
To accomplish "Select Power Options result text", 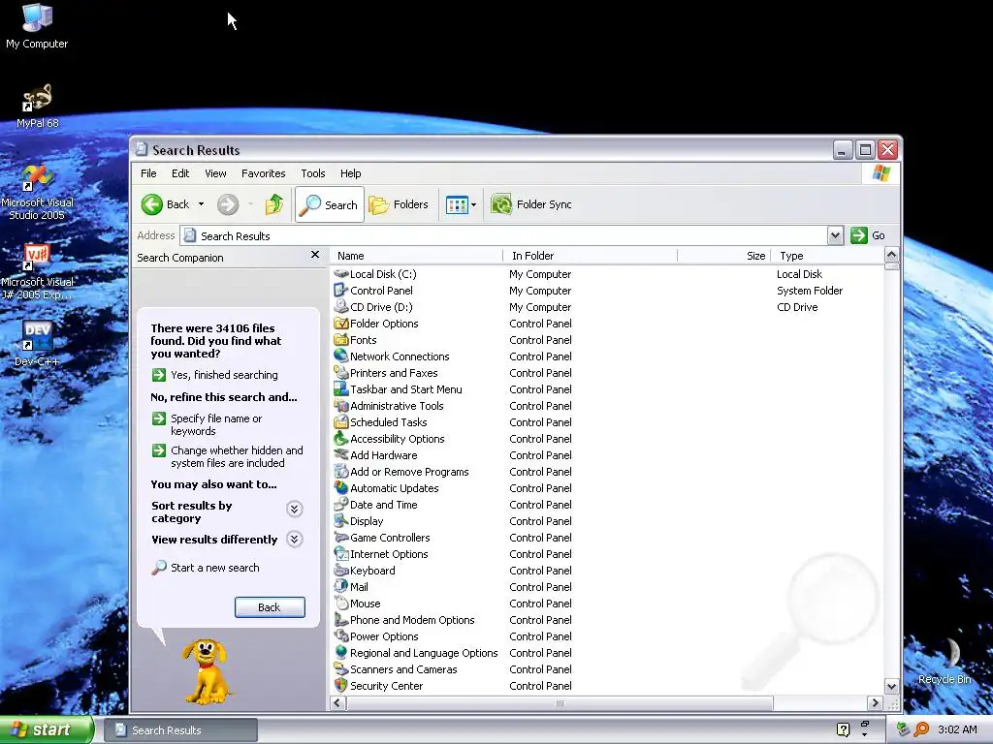I will 384,636.
